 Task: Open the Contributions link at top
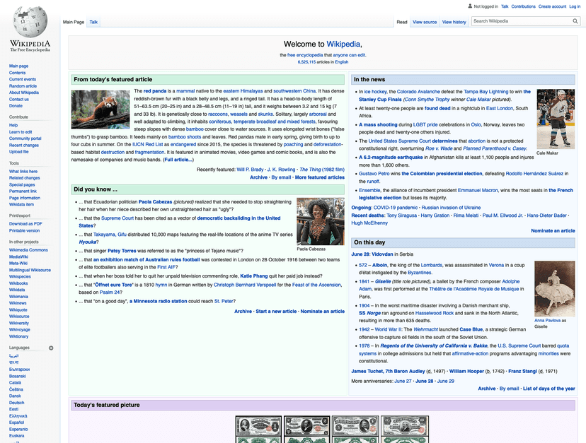[523, 6]
